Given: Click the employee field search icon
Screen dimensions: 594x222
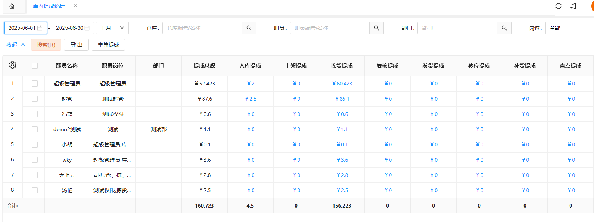Looking at the screenshot, I should (x=376, y=28).
